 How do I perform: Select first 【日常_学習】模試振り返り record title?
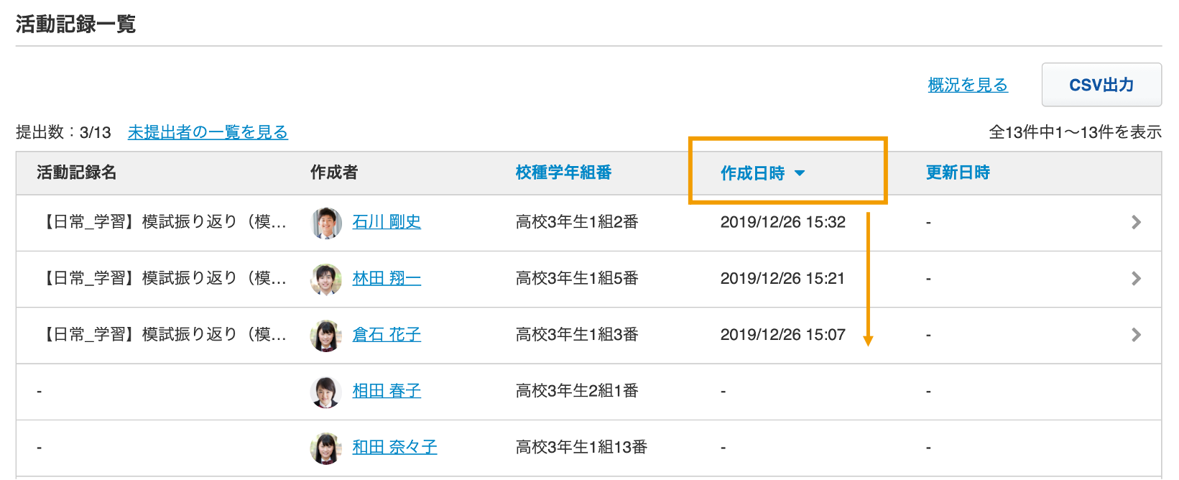(x=164, y=222)
